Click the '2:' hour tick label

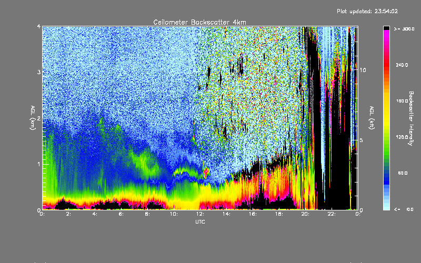click(68, 214)
